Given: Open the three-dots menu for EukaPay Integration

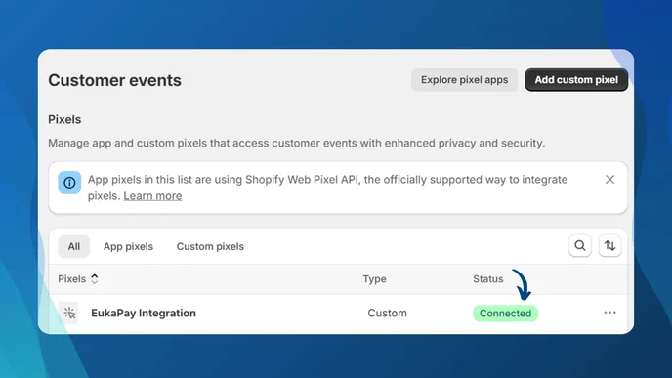Looking at the screenshot, I should (609, 313).
